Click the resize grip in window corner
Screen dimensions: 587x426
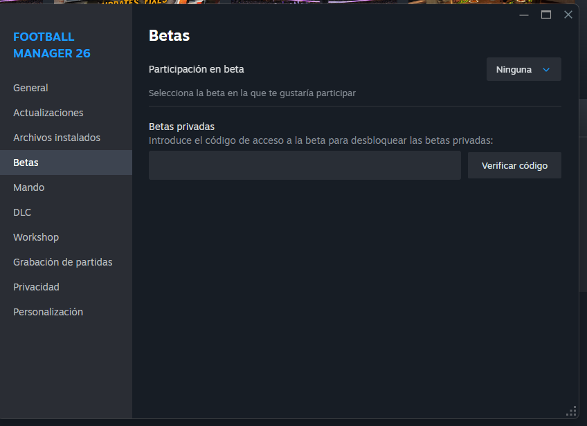(571, 411)
